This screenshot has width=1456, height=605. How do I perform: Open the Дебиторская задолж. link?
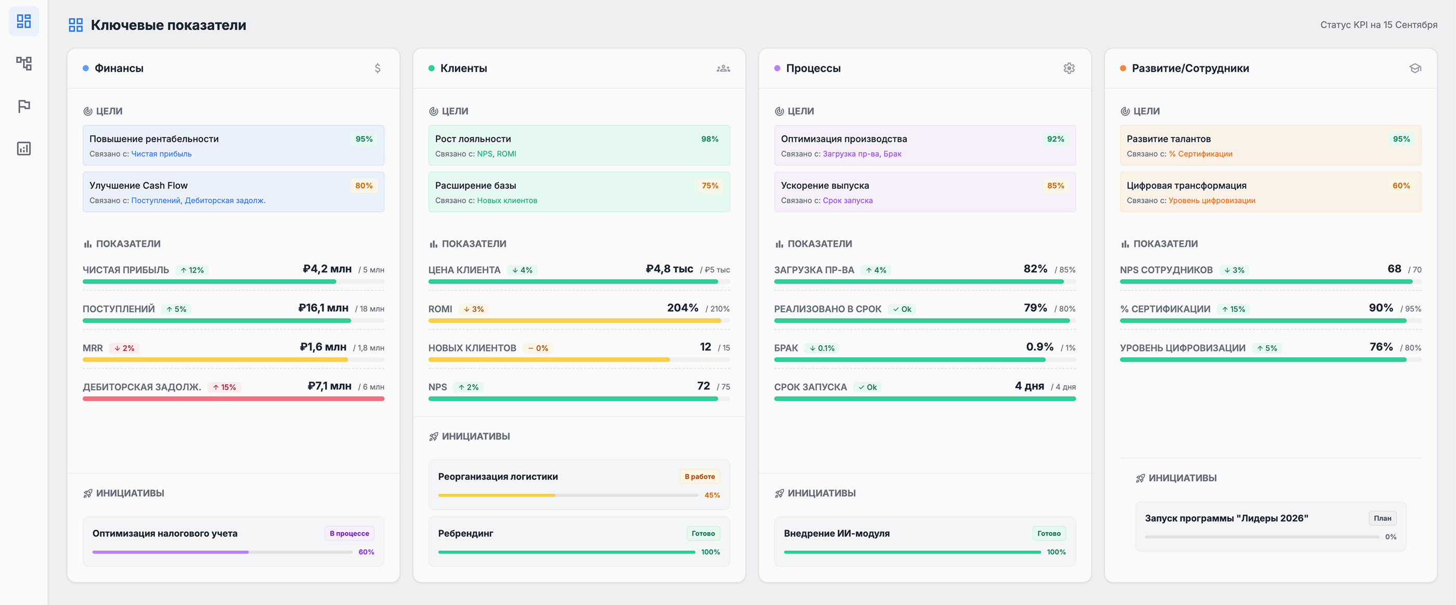point(225,201)
